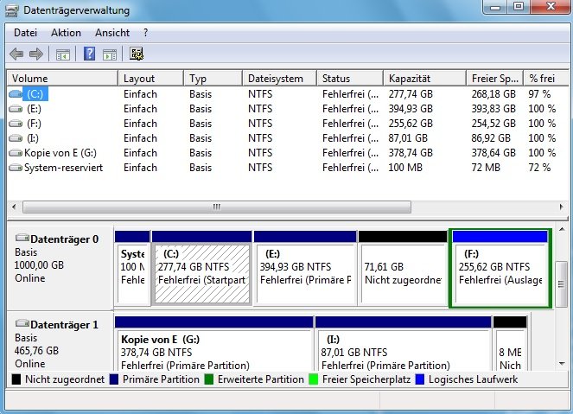Click the vertical scrollbar thumb of disk view
Viewport: 573px width, 414px height.
561,284
